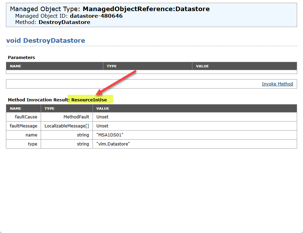Click the "MSA1DS01" name value
The width and height of the screenshot is (303, 233).
click(110, 135)
